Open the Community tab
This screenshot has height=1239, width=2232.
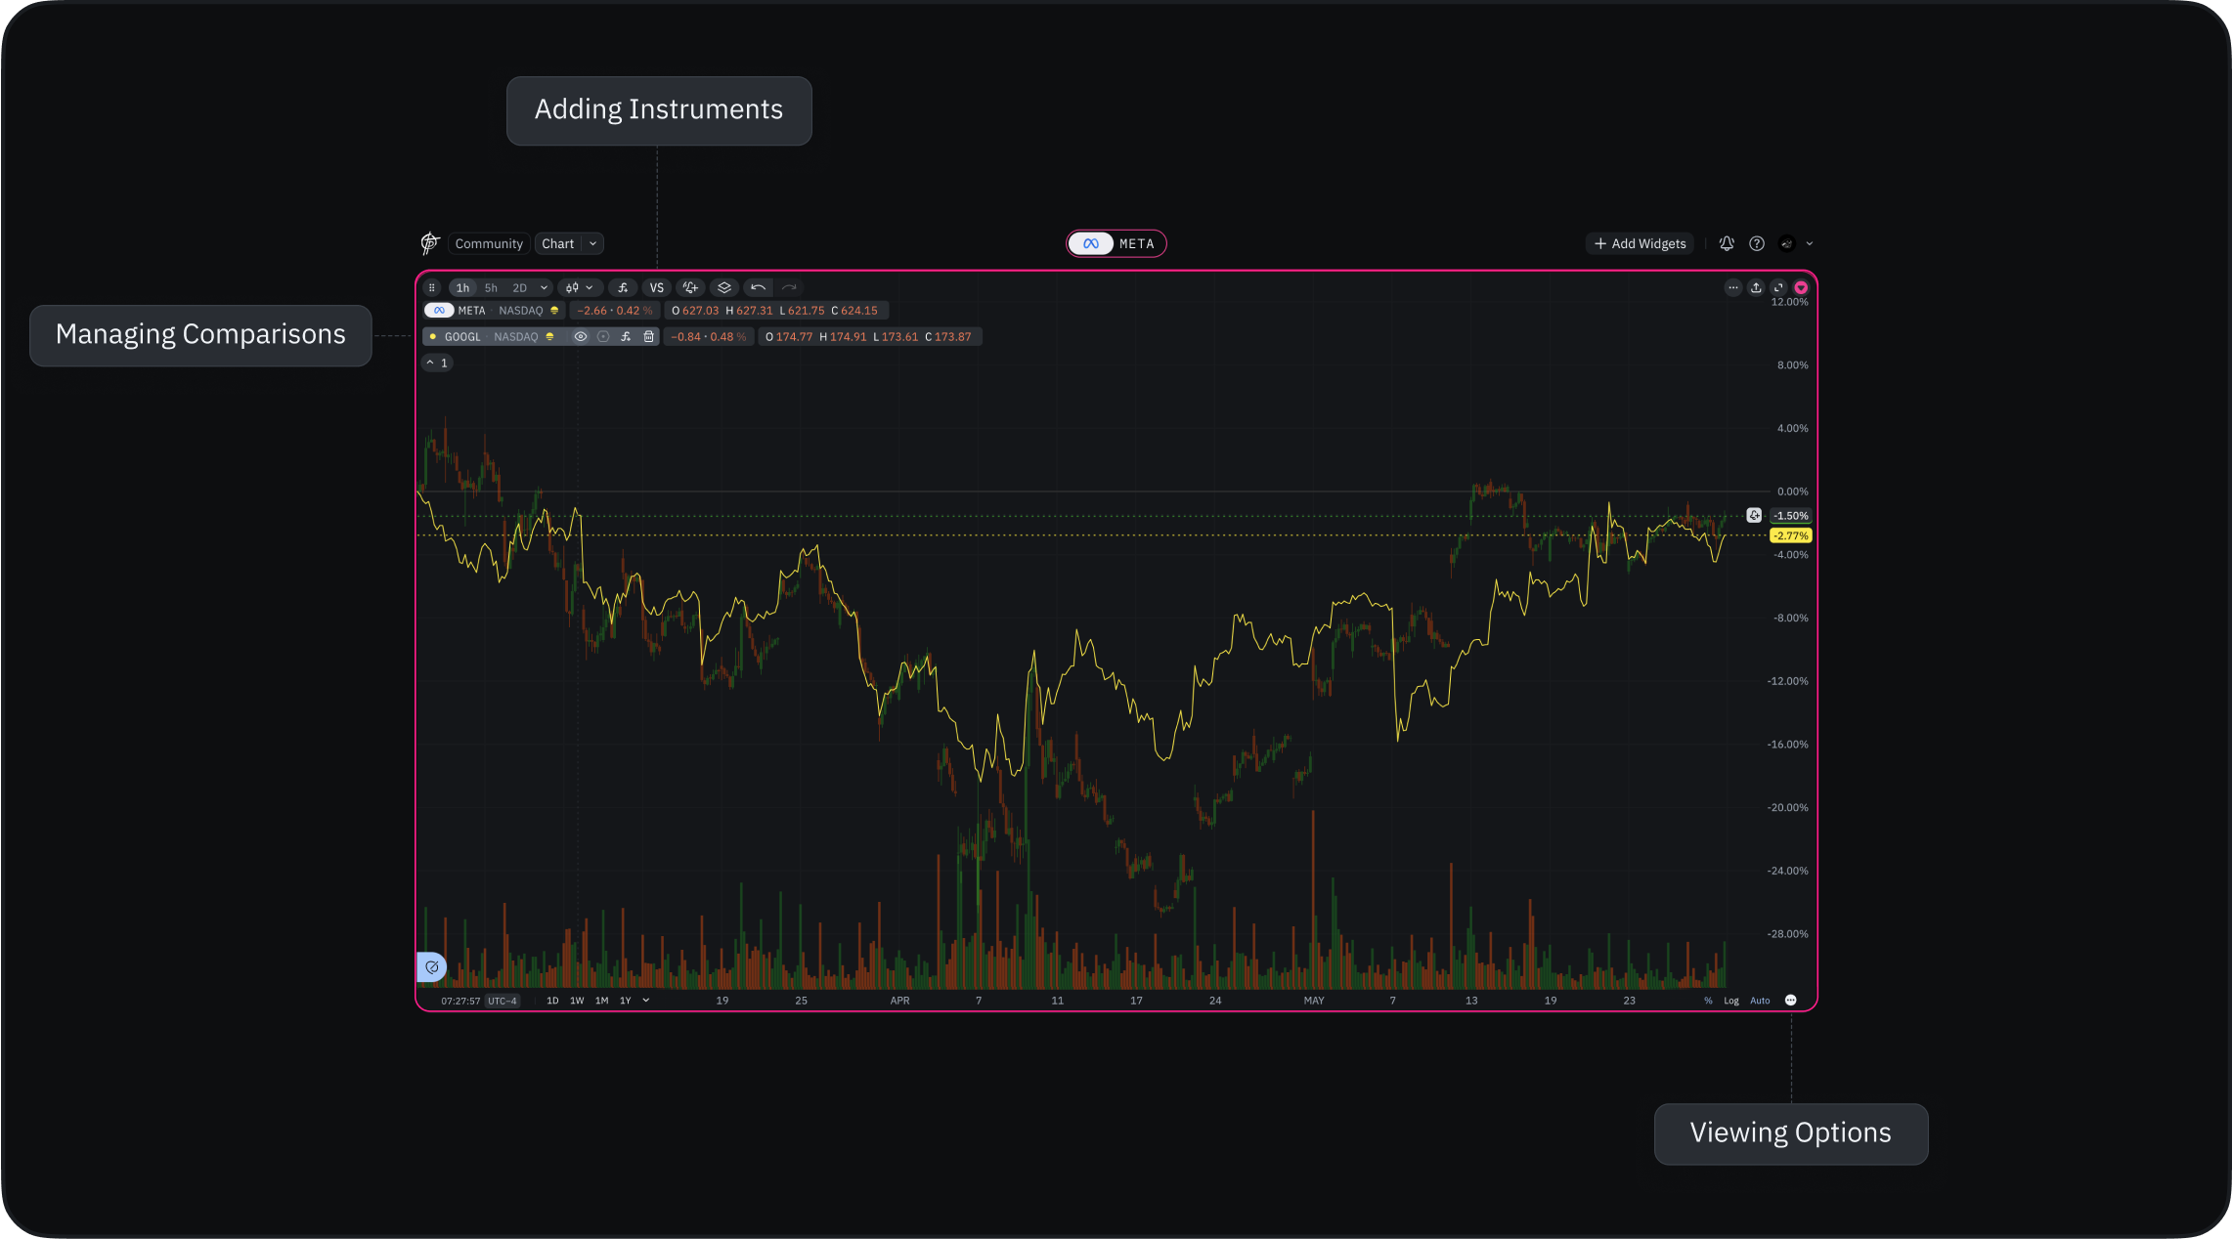[x=489, y=243]
